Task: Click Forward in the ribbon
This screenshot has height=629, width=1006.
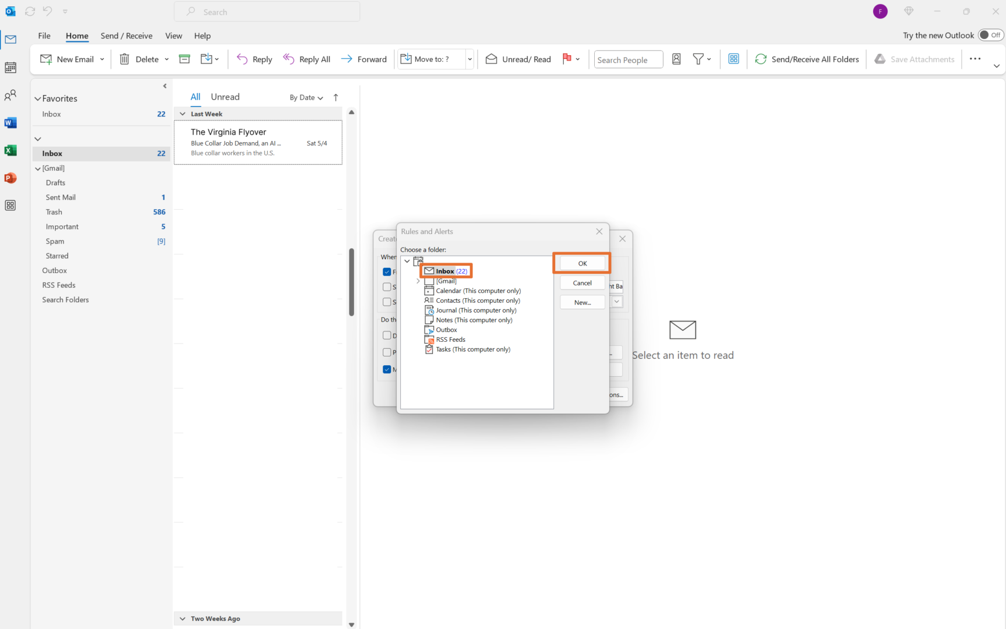Action: pyautogui.click(x=364, y=59)
